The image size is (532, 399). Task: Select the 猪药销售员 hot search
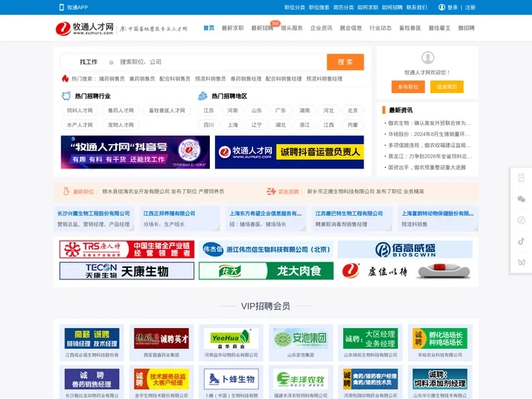(x=112, y=79)
